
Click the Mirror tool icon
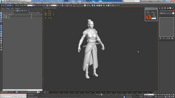point(87,5)
